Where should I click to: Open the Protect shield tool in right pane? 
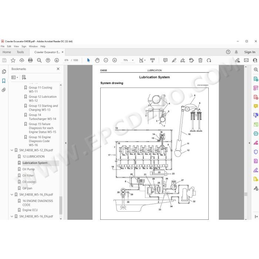pos(256,152)
